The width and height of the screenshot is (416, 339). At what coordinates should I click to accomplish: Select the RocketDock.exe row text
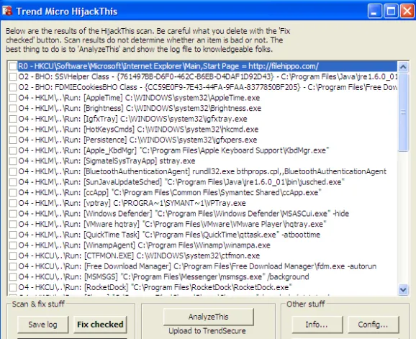[x=155, y=287]
